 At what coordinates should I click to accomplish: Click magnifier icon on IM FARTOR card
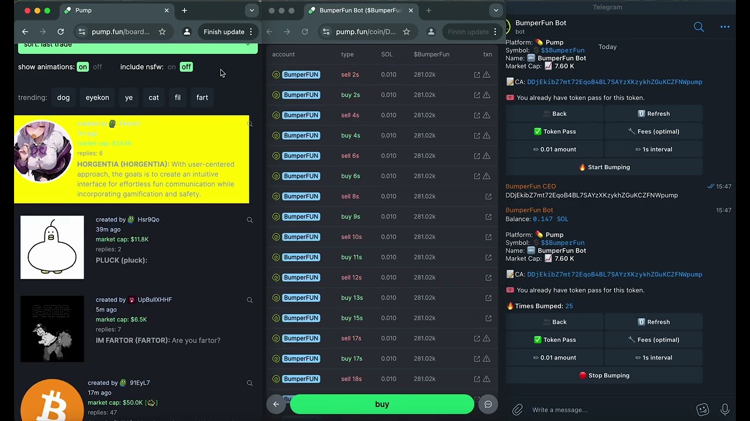click(x=250, y=300)
